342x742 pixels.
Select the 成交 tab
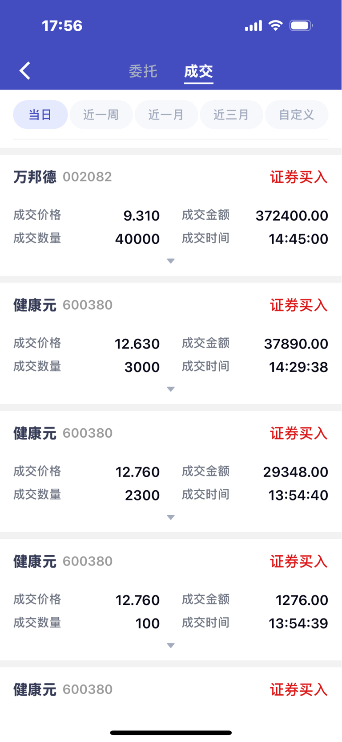(x=198, y=71)
